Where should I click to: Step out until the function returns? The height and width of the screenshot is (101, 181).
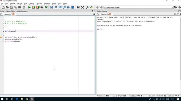[x=64, y=7]
